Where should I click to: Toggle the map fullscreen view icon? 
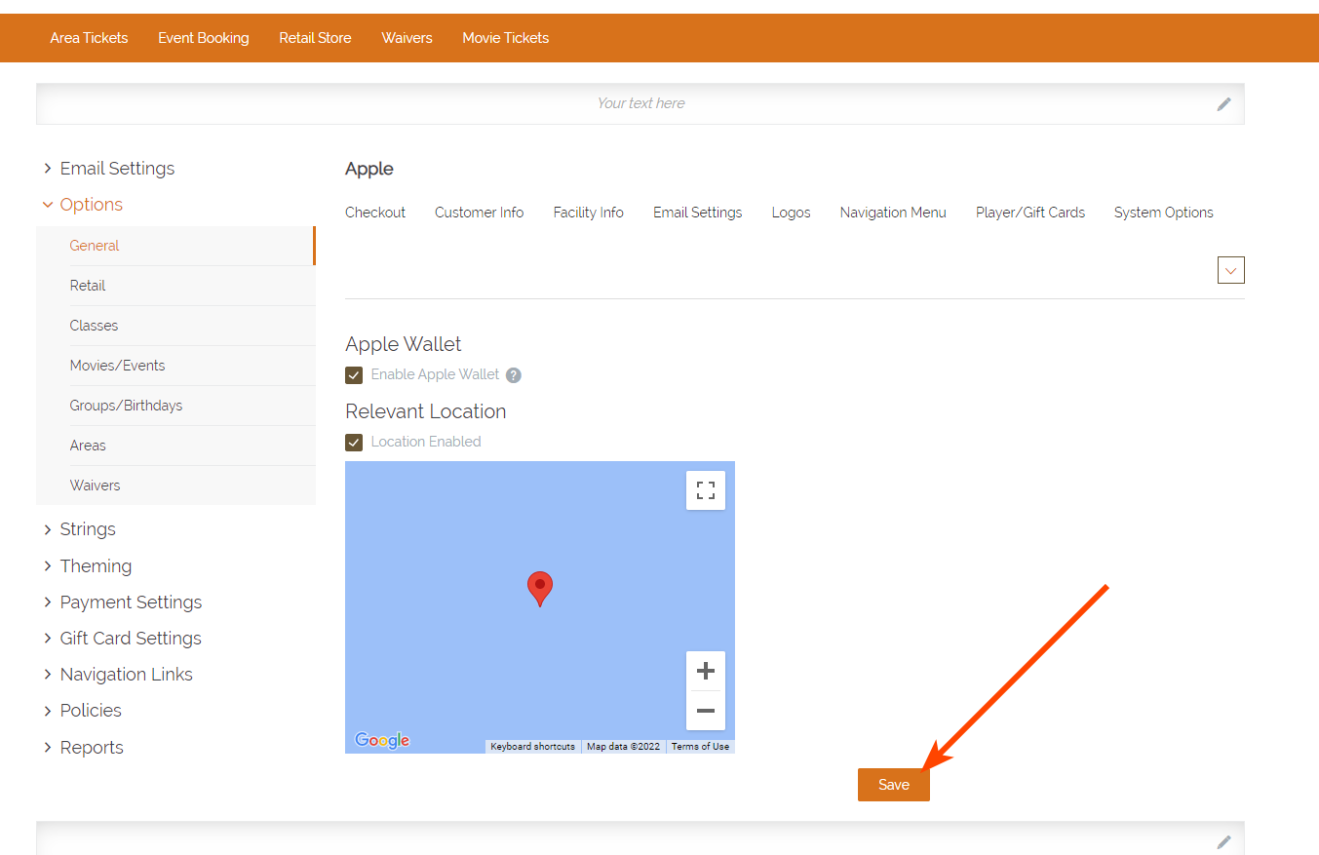(x=706, y=490)
